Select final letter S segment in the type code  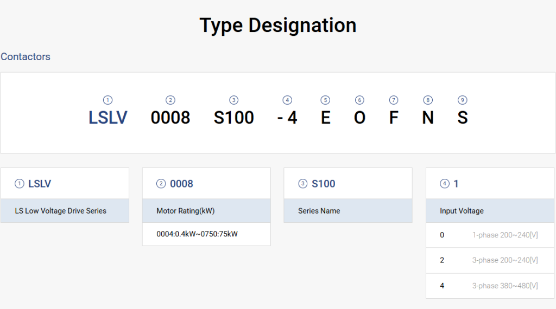(463, 118)
